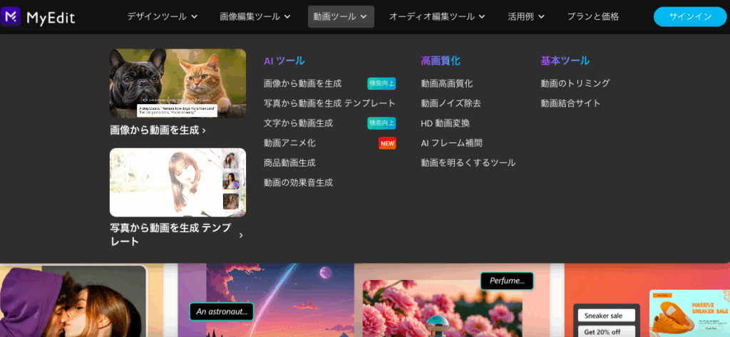
Task: Open the woman portrait template thumbnail
Action: [178, 182]
